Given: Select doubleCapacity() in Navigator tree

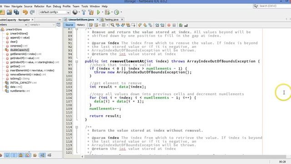Looking at the screenshot, I should [20, 50].
